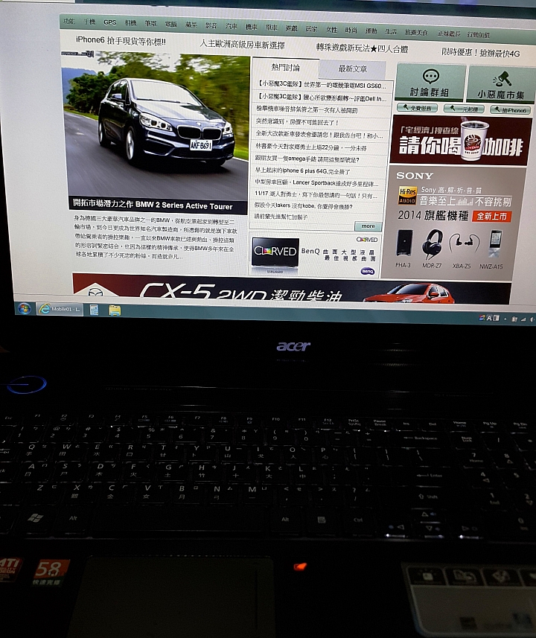The height and width of the screenshot is (638, 536).
Task: Open the '全新大改款新車發表會' discussion row
Action: [319, 135]
